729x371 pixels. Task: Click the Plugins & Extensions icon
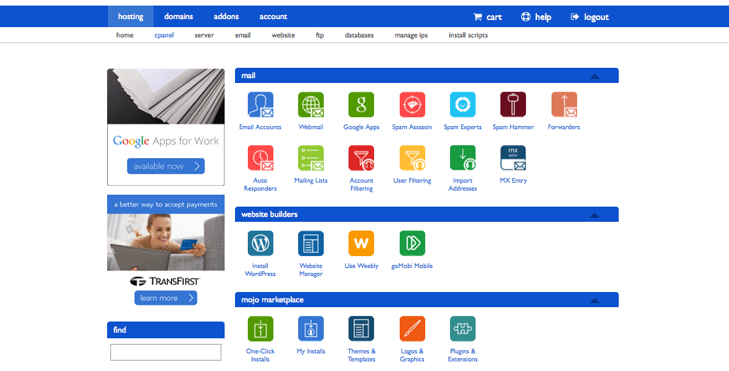[x=462, y=329]
